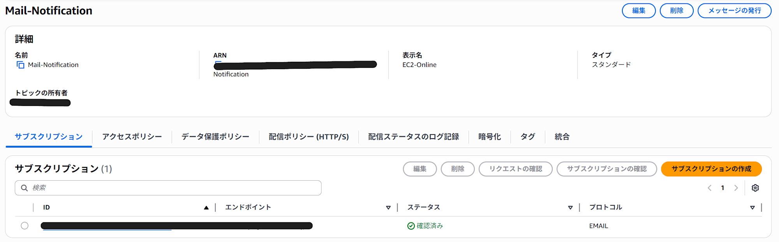Copy the topic name Mail-Notification
The height and width of the screenshot is (242, 779).
pos(20,65)
